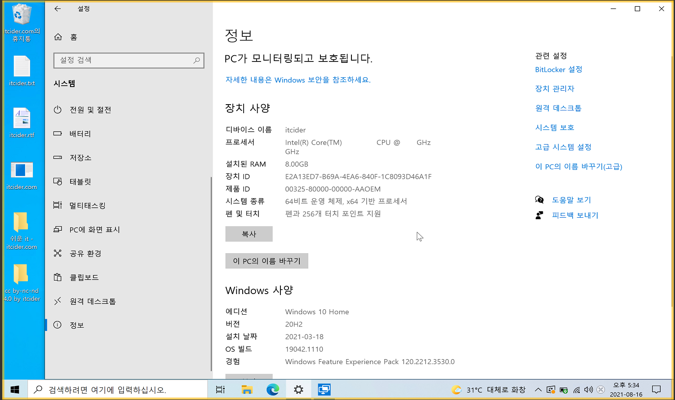Open the 시스템 보호 link
Viewport: 675px width, 400px height.
[555, 127]
